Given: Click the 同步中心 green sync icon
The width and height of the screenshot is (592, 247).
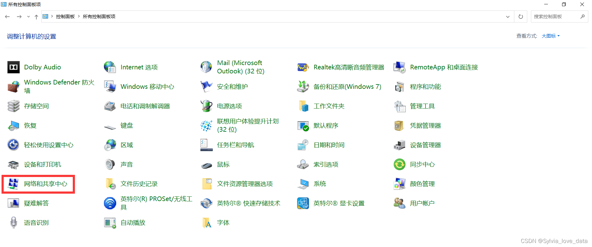Looking at the screenshot, I should (x=400, y=164).
